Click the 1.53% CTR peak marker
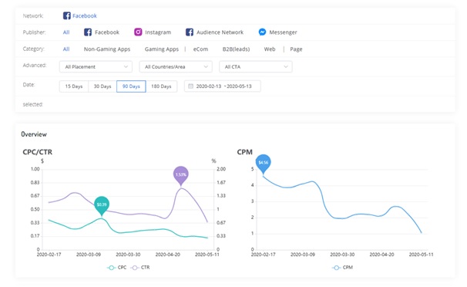Image resolution: width=467 pixels, height=287 pixels. tap(181, 176)
